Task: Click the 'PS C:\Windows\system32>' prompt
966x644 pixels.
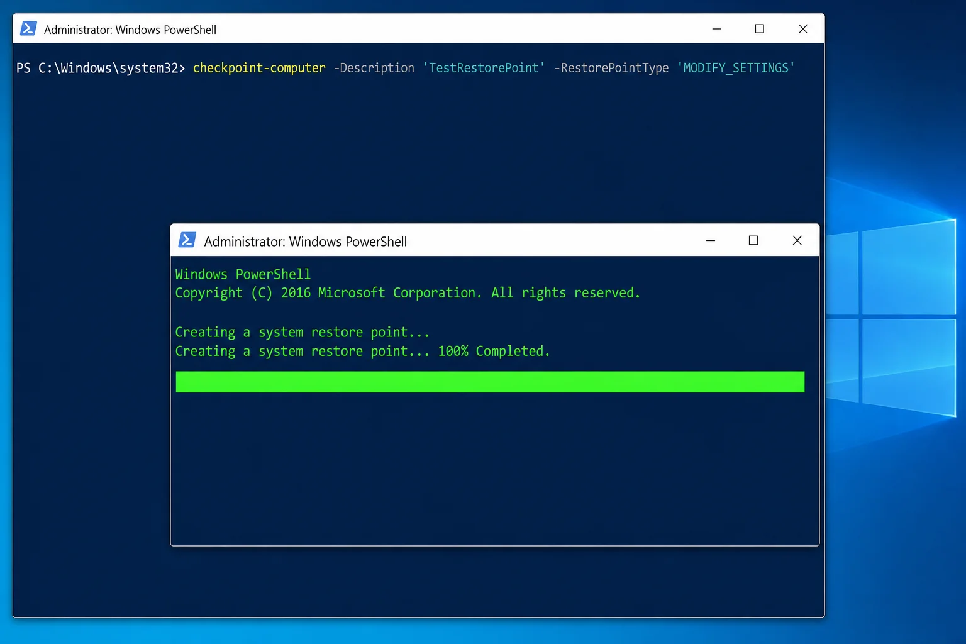Action: coord(101,68)
